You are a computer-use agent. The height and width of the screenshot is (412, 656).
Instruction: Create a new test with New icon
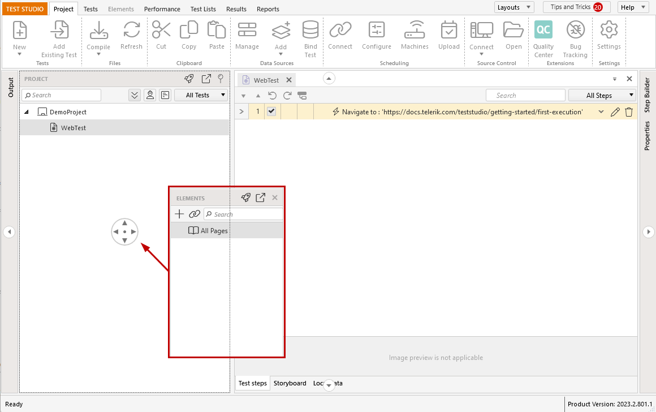click(20, 30)
